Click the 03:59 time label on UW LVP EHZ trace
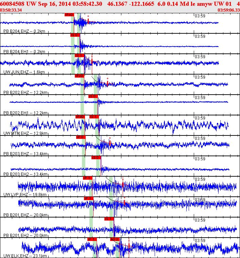The image size is (240, 258). click(200, 179)
